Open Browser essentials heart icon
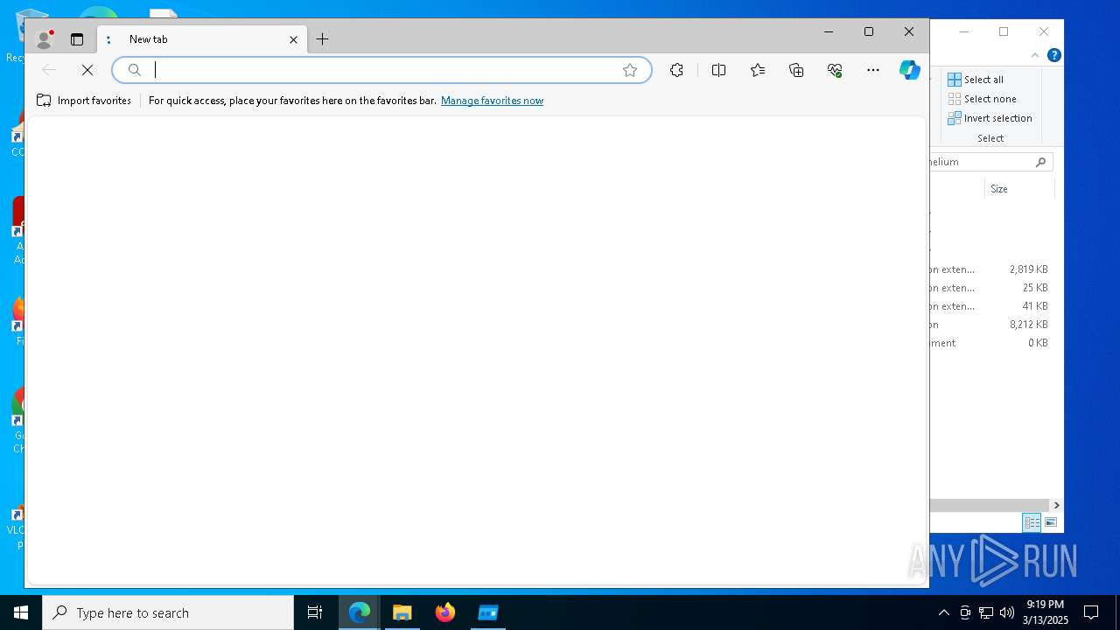This screenshot has height=630, width=1120. (x=835, y=70)
